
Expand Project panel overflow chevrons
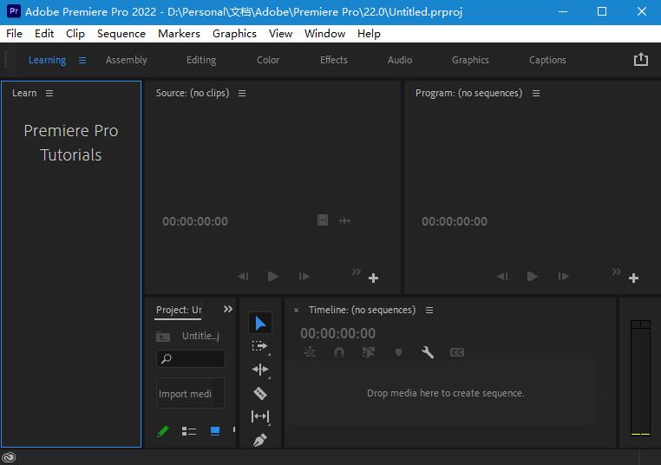(228, 309)
